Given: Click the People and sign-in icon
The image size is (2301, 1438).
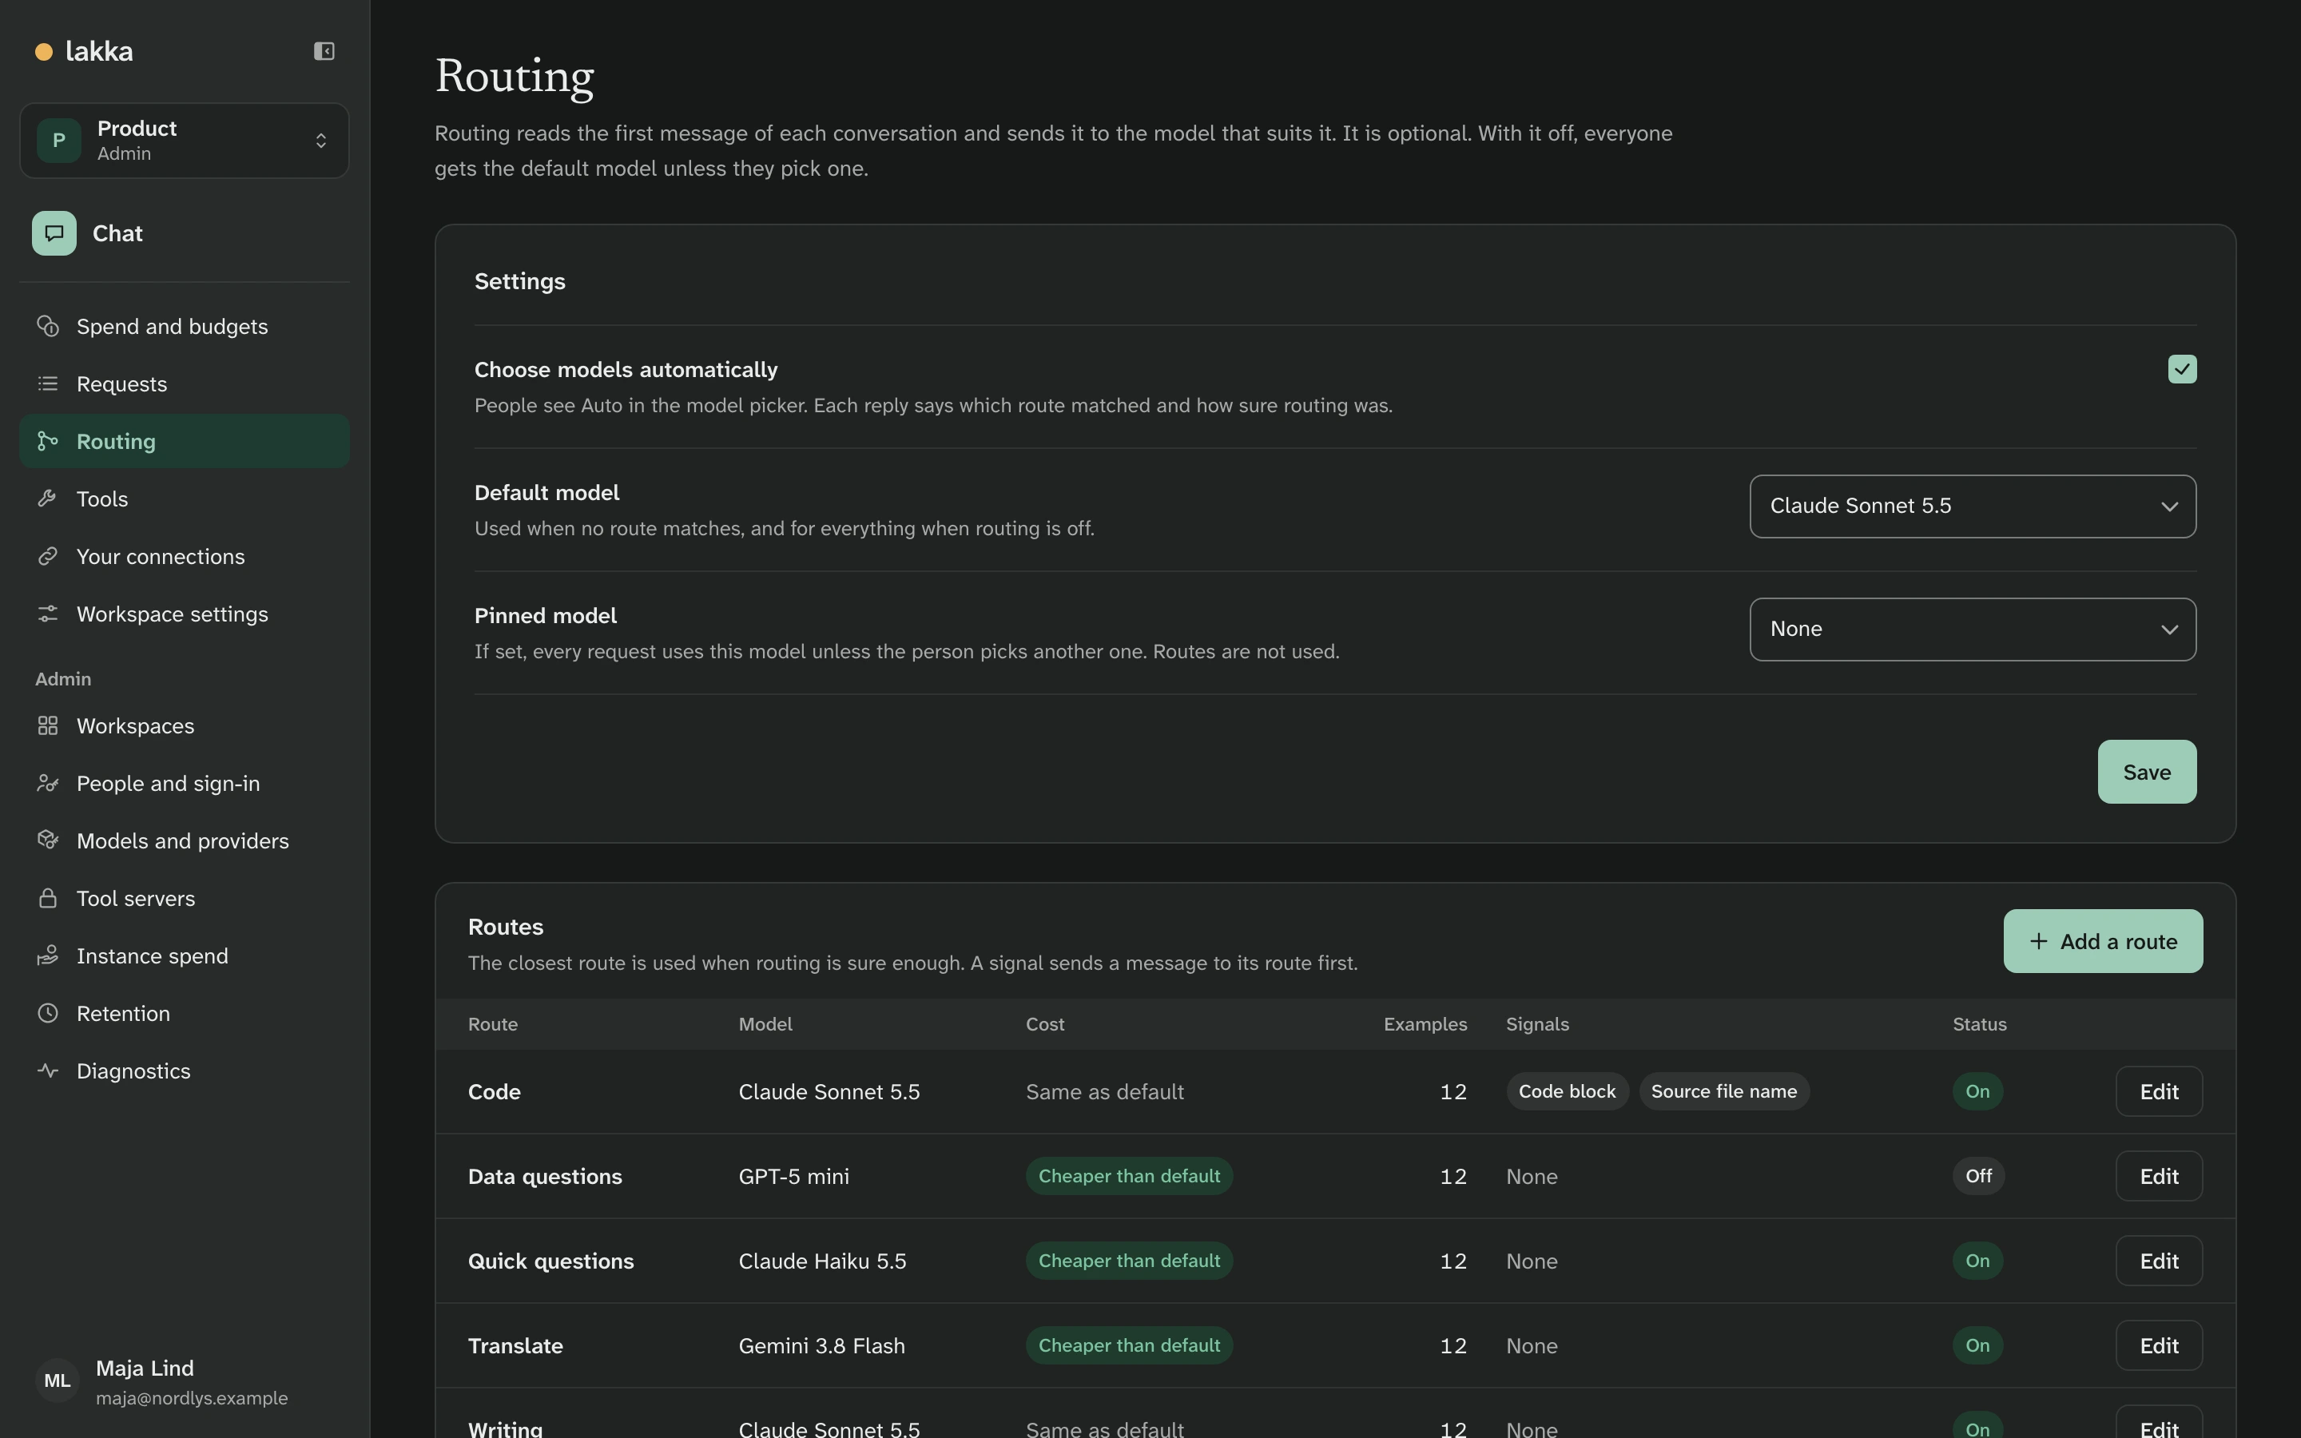Looking at the screenshot, I should click(x=48, y=783).
